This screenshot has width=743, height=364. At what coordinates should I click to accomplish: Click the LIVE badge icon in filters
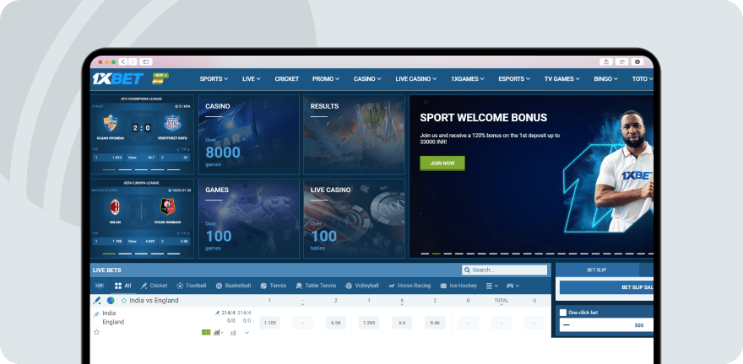[99, 286]
